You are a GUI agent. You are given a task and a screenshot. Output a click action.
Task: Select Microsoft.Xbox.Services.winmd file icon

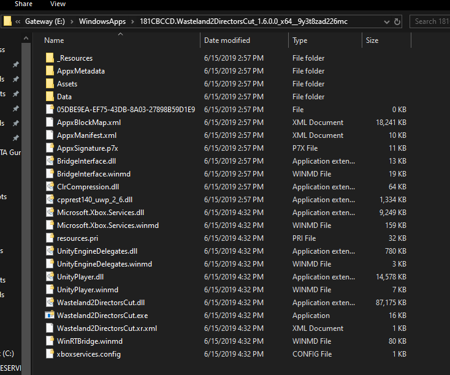pyautogui.click(x=50, y=225)
